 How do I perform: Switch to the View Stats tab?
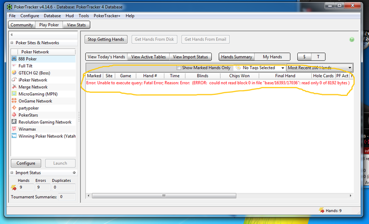(x=76, y=25)
